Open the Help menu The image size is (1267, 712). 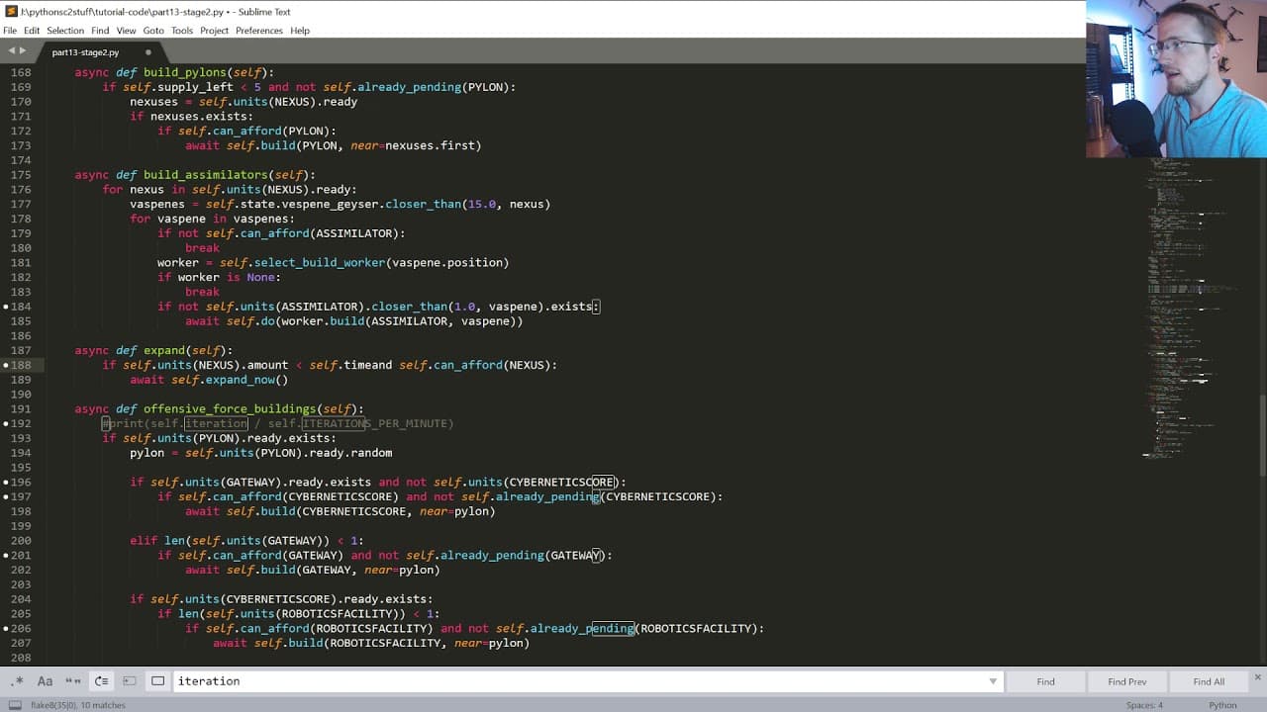point(300,31)
